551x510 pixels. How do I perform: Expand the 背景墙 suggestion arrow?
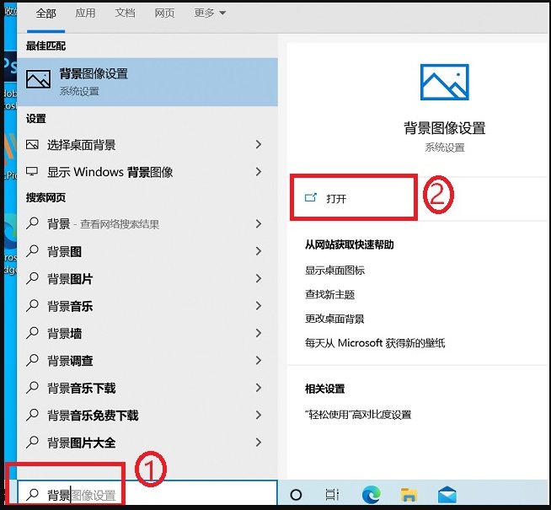click(259, 333)
